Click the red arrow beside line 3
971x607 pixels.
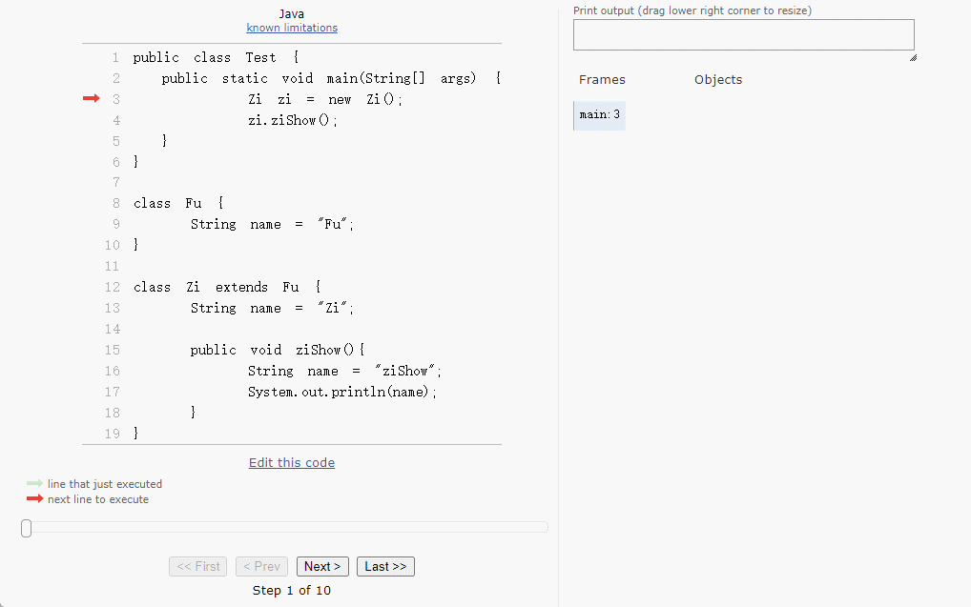(92, 99)
